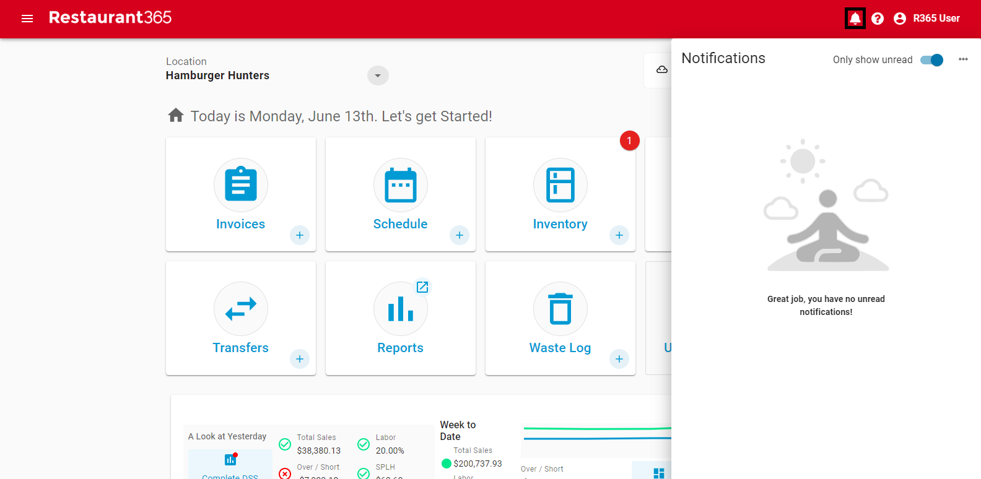Open Reports in new window icon
The width and height of the screenshot is (981, 479).
click(422, 287)
